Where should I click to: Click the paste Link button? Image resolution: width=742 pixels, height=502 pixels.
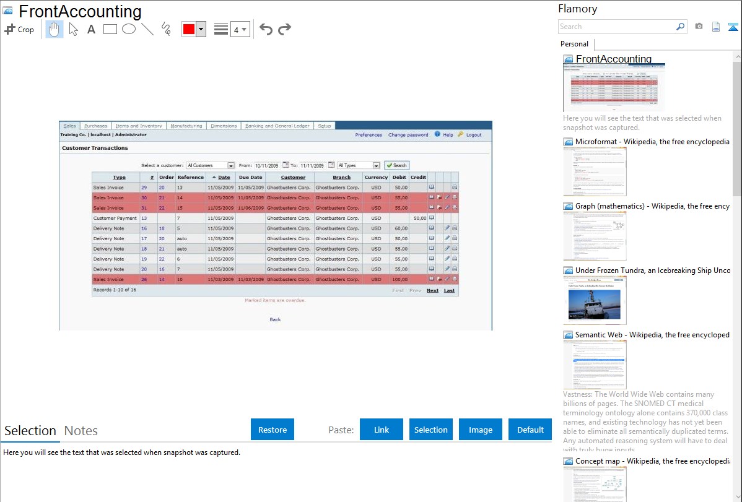click(x=382, y=430)
